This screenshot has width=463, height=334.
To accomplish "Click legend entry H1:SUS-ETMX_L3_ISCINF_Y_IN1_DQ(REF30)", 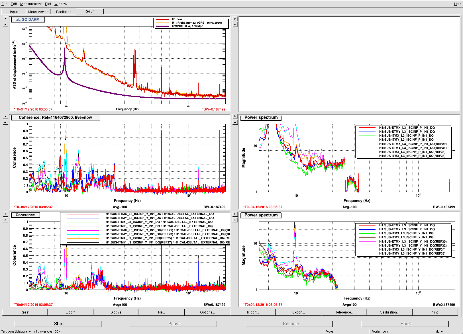I will pyautogui.click(x=413, y=241).
